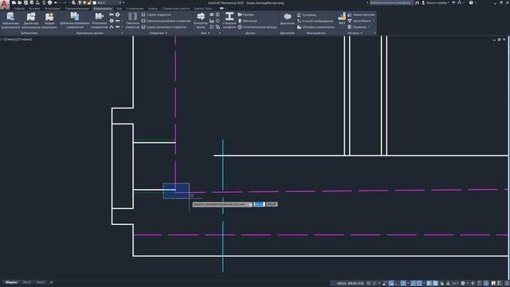Open Шаблоны резьбовых соединений

click(x=74, y=21)
